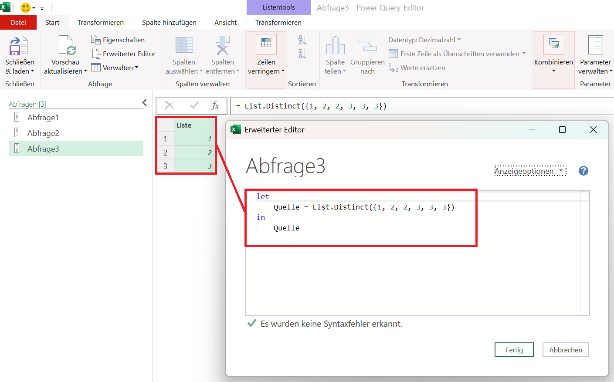This screenshot has height=382, width=614.
Task: Click the Spalten auswählen icon
Action: (x=184, y=46)
